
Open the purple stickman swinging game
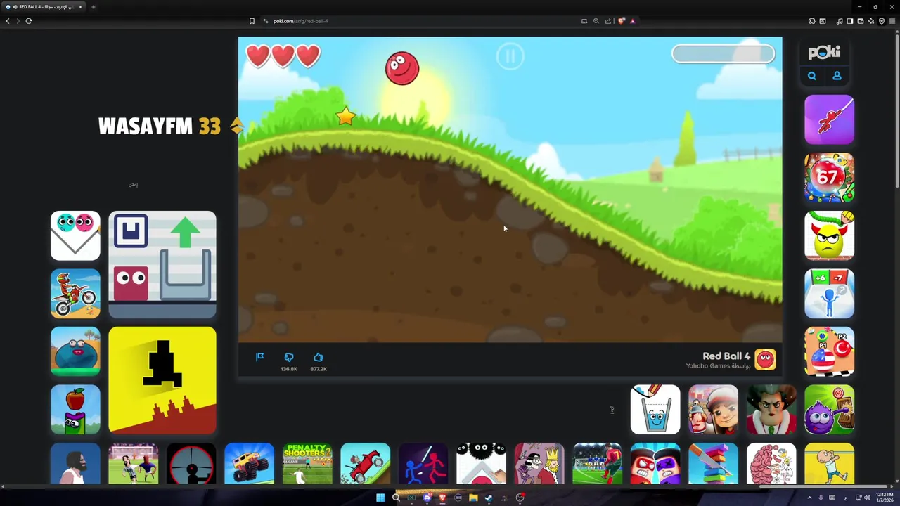(x=830, y=119)
